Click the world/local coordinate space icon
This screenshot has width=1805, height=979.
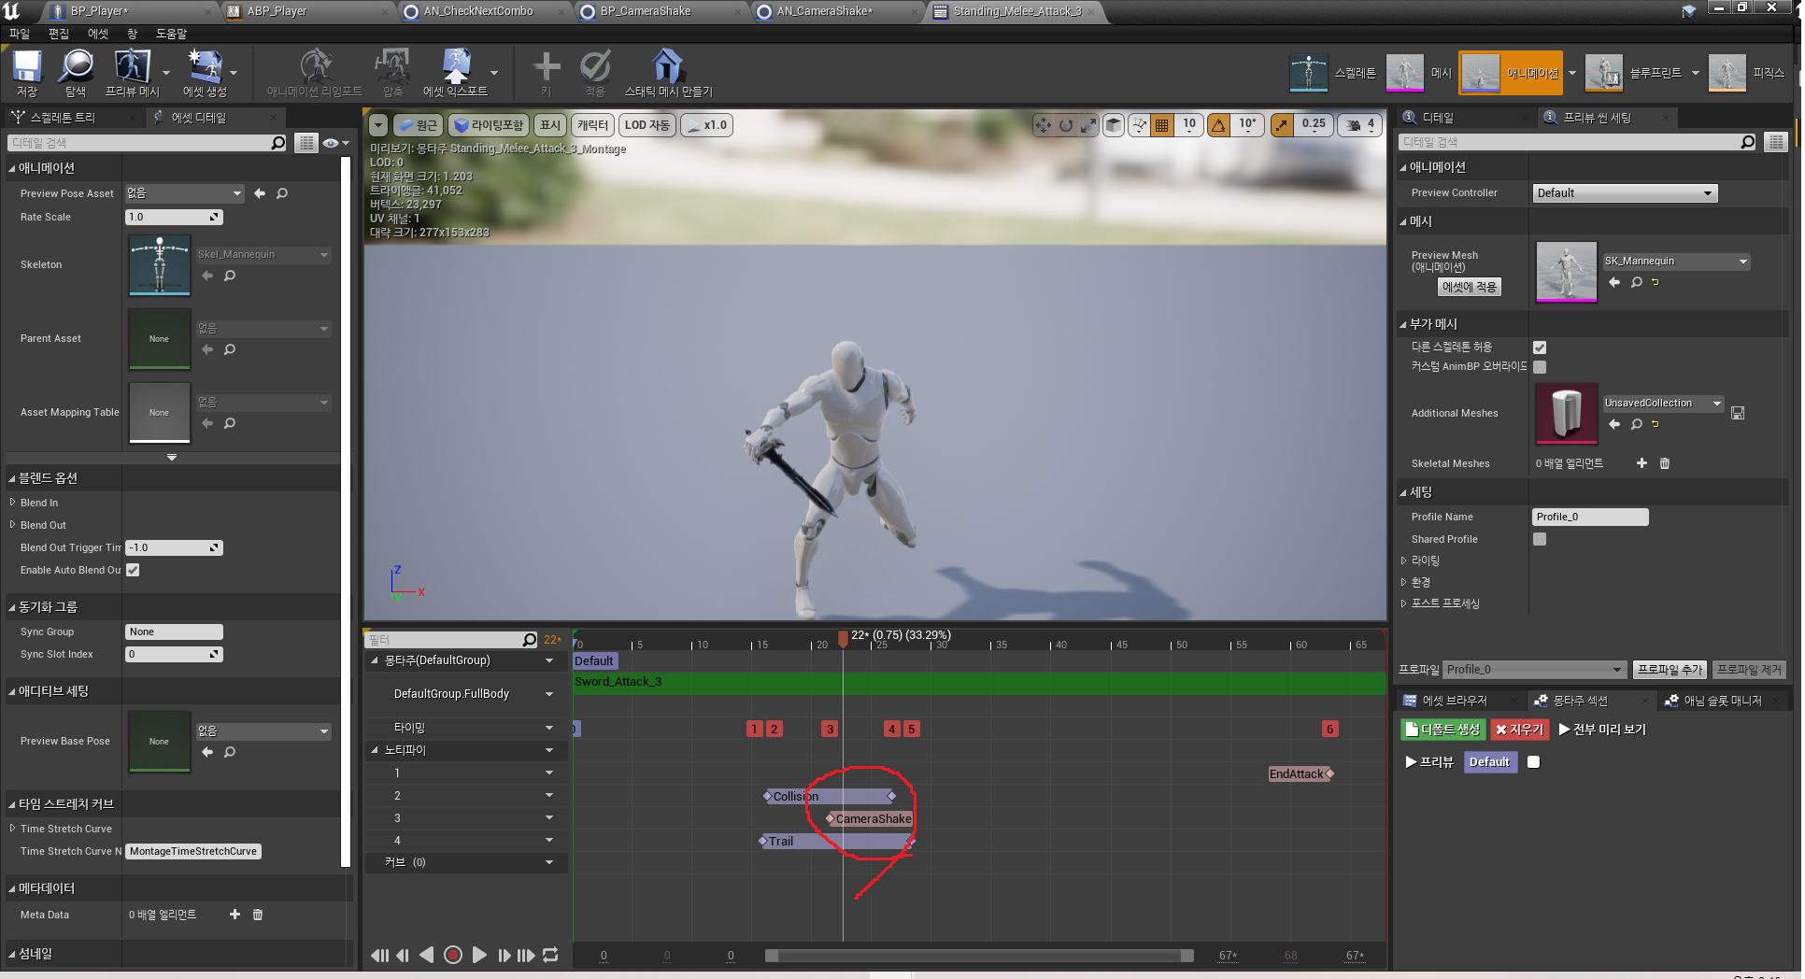point(1114,124)
